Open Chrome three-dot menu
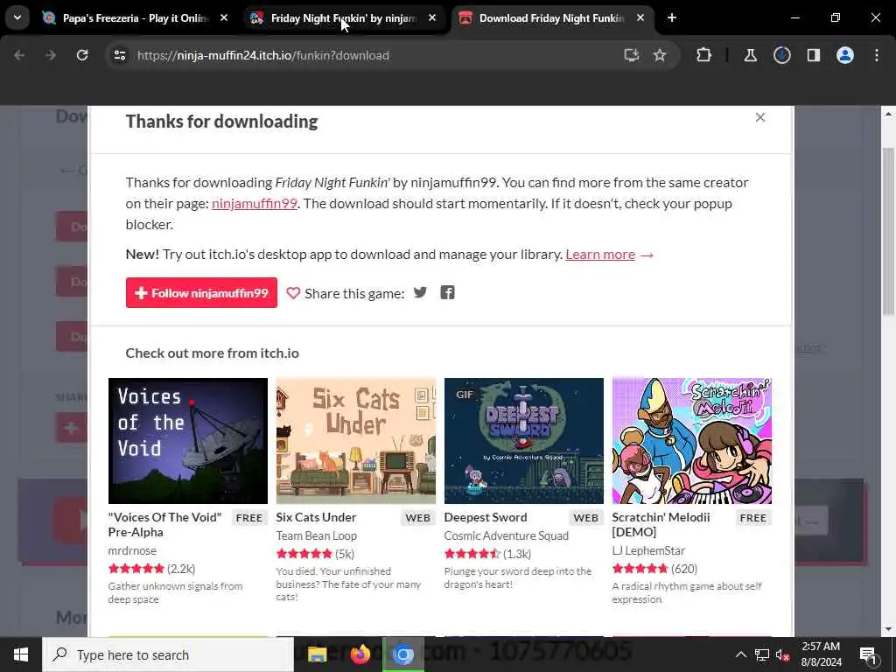Viewport: 896px width, 672px height. point(877,55)
